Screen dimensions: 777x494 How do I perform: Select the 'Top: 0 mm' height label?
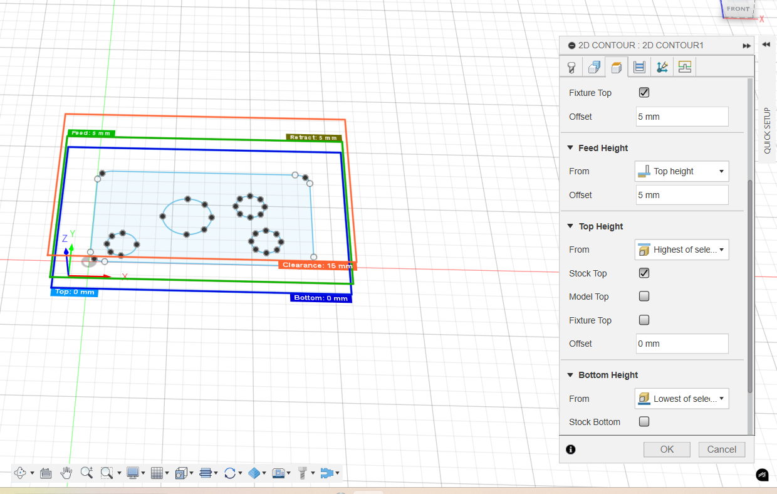(75, 292)
